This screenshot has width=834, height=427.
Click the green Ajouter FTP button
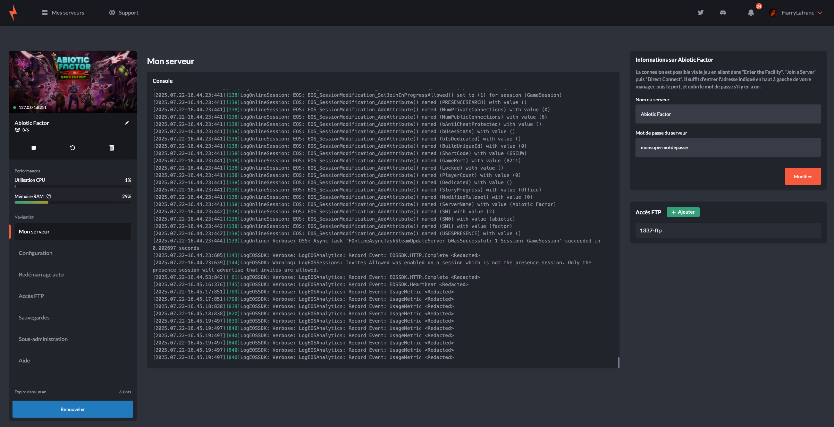pos(683,212)
